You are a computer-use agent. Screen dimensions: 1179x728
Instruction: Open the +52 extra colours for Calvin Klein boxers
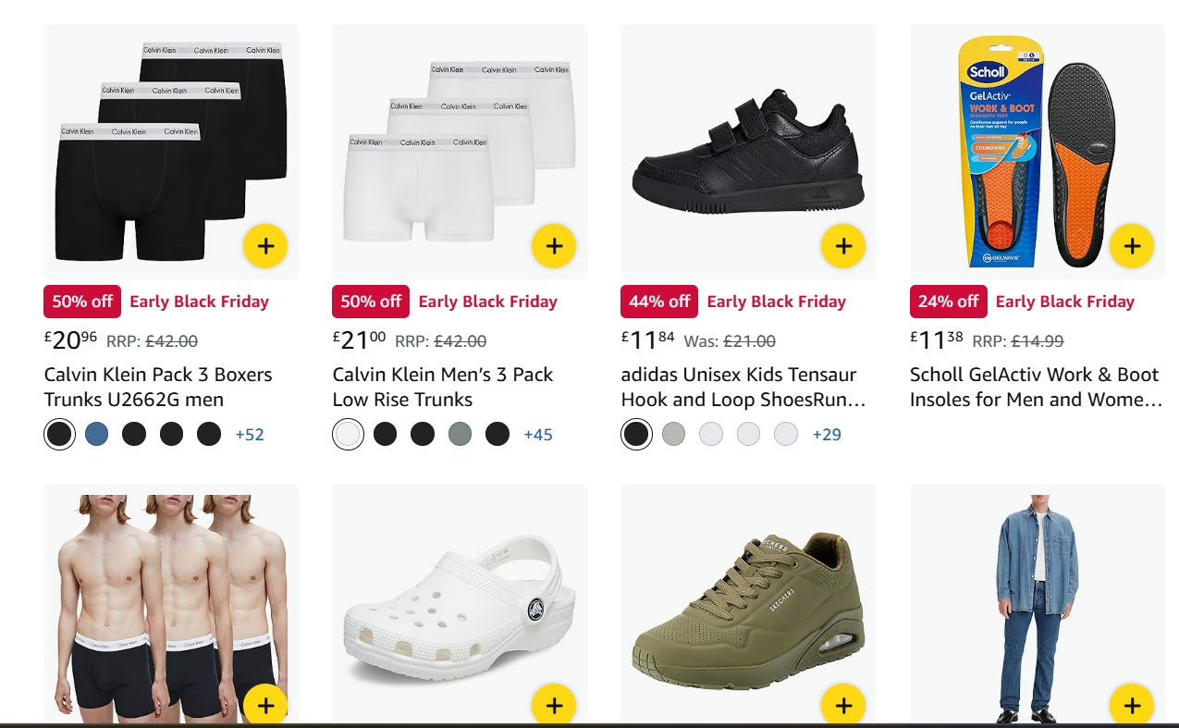pyautogui.click(x=249, y=433)
